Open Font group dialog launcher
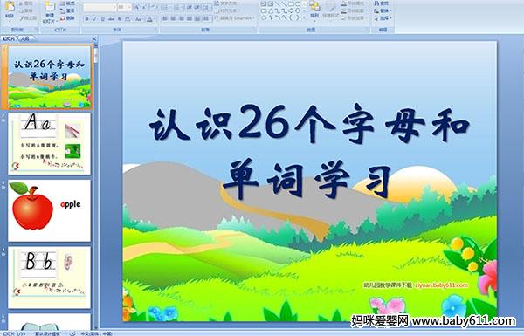This screenshot has height=336, width=524. coord(156,29)
